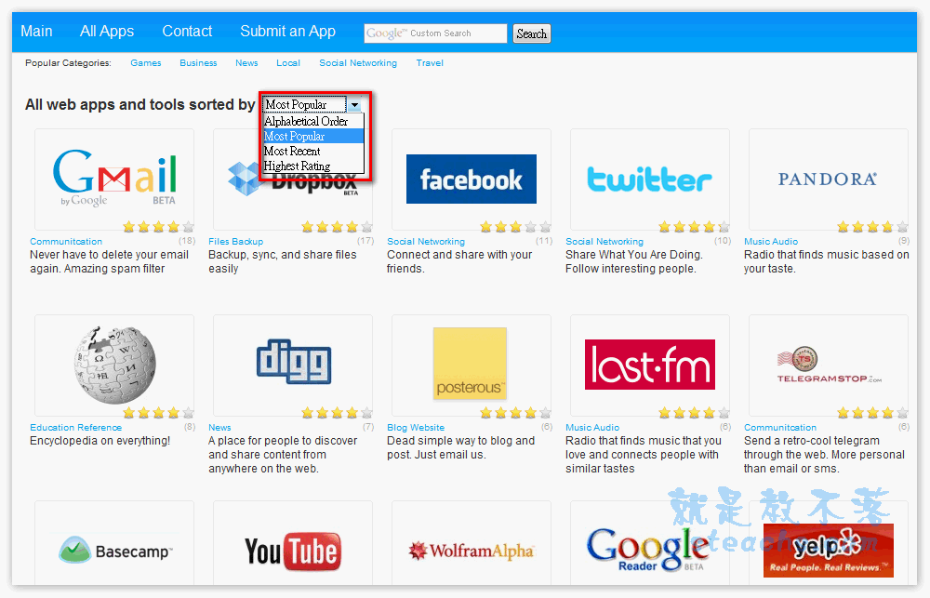Screen dimensions: 930x598
Task: Click the star rating under Twitter
Action: coord(694,227)
